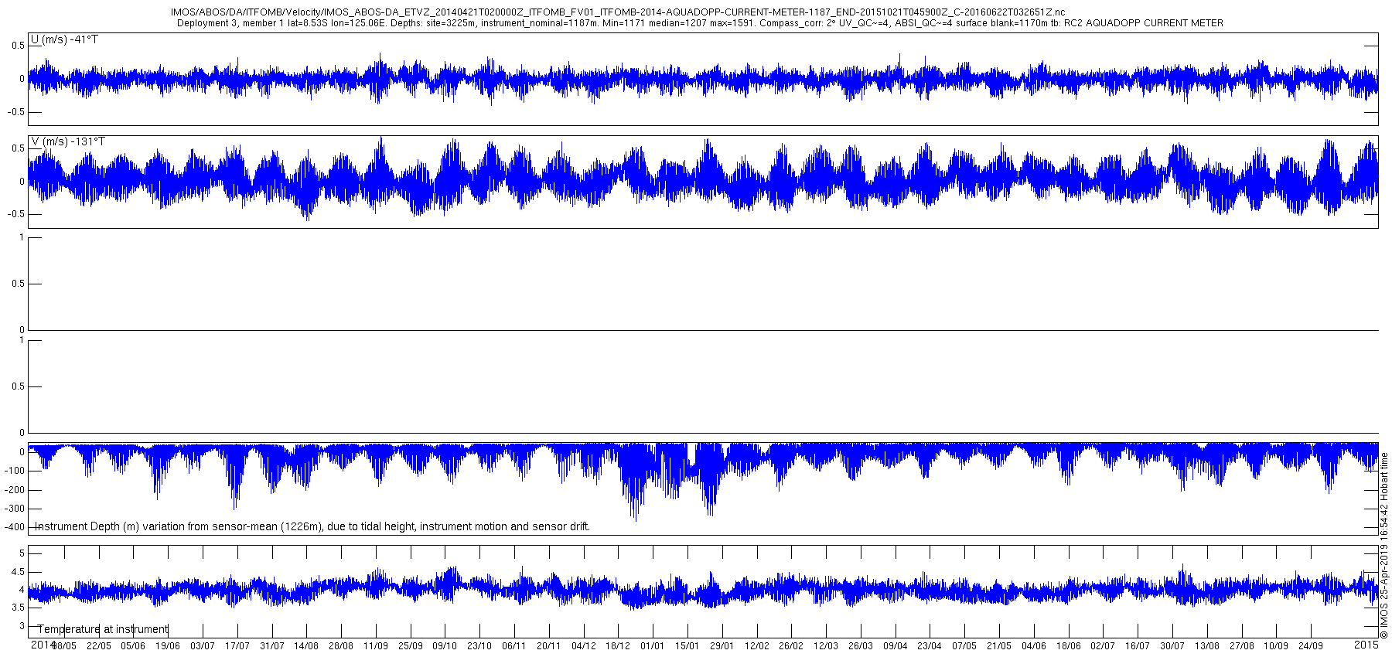Click the '4.5' temperature axis tick label
The height and width of the screenshot is (657, 1392).
[19, 572]
